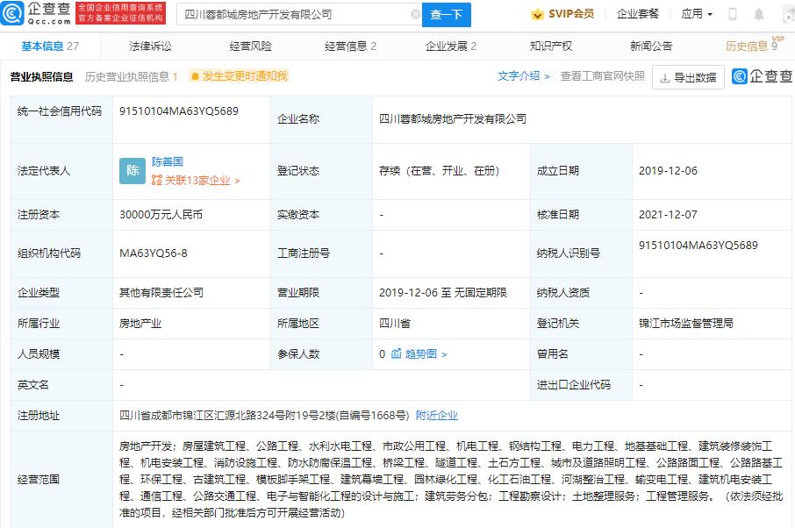Click taxpayer ID value under 纳税人识别号
The width and height of the screenshot is (795, 528).
coord(698,246)
